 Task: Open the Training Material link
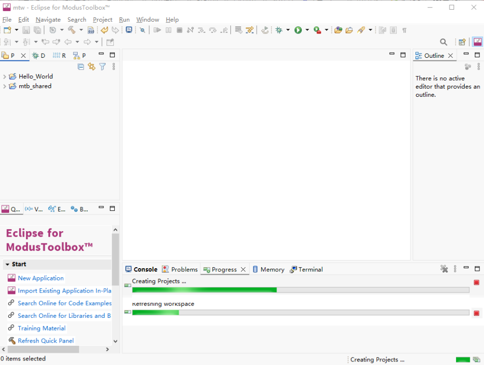tap(42, 328)
